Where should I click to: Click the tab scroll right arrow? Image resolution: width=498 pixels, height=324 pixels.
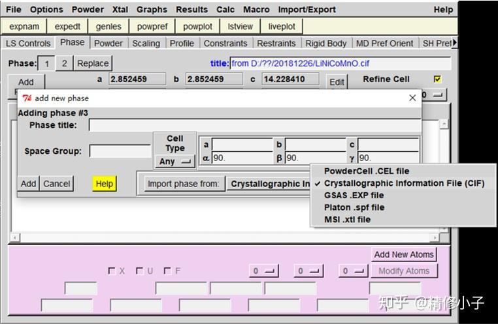click(454, 43)
